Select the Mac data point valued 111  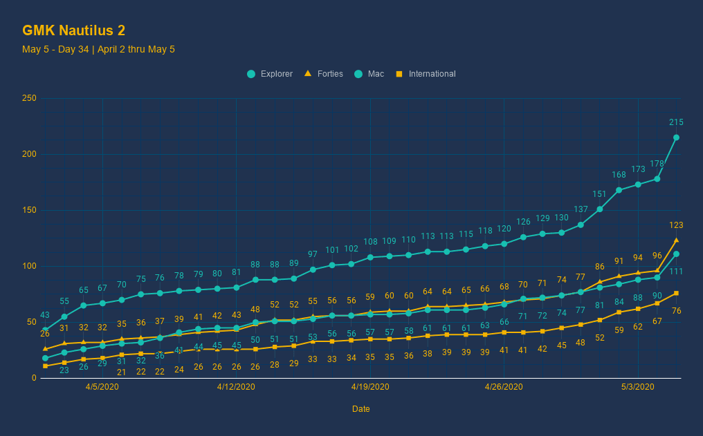[x=676, y=254]
